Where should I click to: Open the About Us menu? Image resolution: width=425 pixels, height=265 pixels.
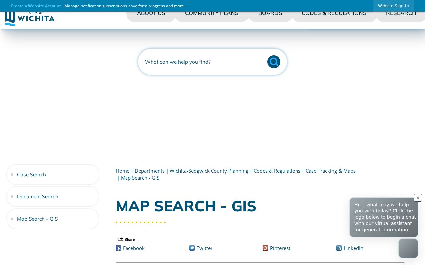[151, 13]
